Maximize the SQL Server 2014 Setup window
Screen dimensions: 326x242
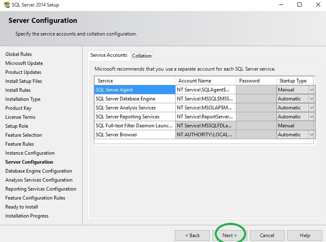click(x=300, y=4)
